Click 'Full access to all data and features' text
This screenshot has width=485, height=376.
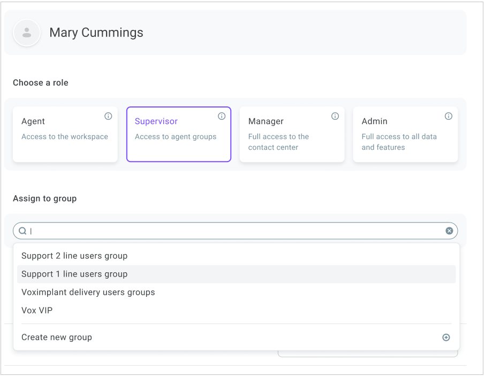(x=399, y=142)
